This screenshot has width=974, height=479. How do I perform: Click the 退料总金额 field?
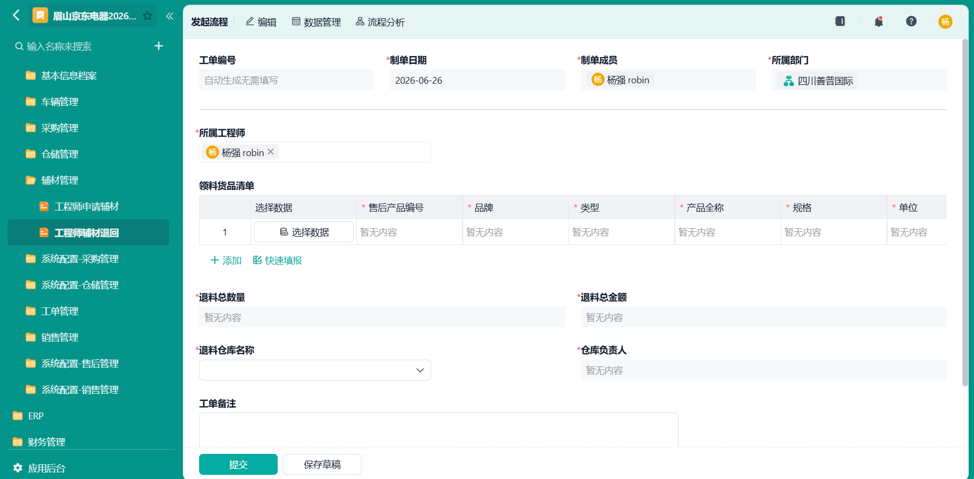(763, 317)
